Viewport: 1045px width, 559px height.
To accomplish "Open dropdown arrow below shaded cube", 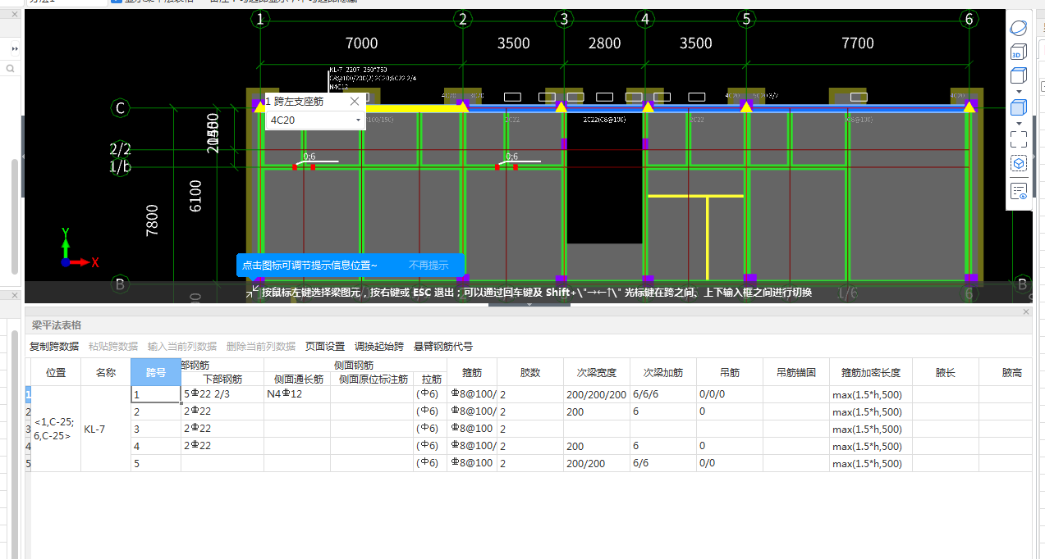I will (x=1019, y=124).
